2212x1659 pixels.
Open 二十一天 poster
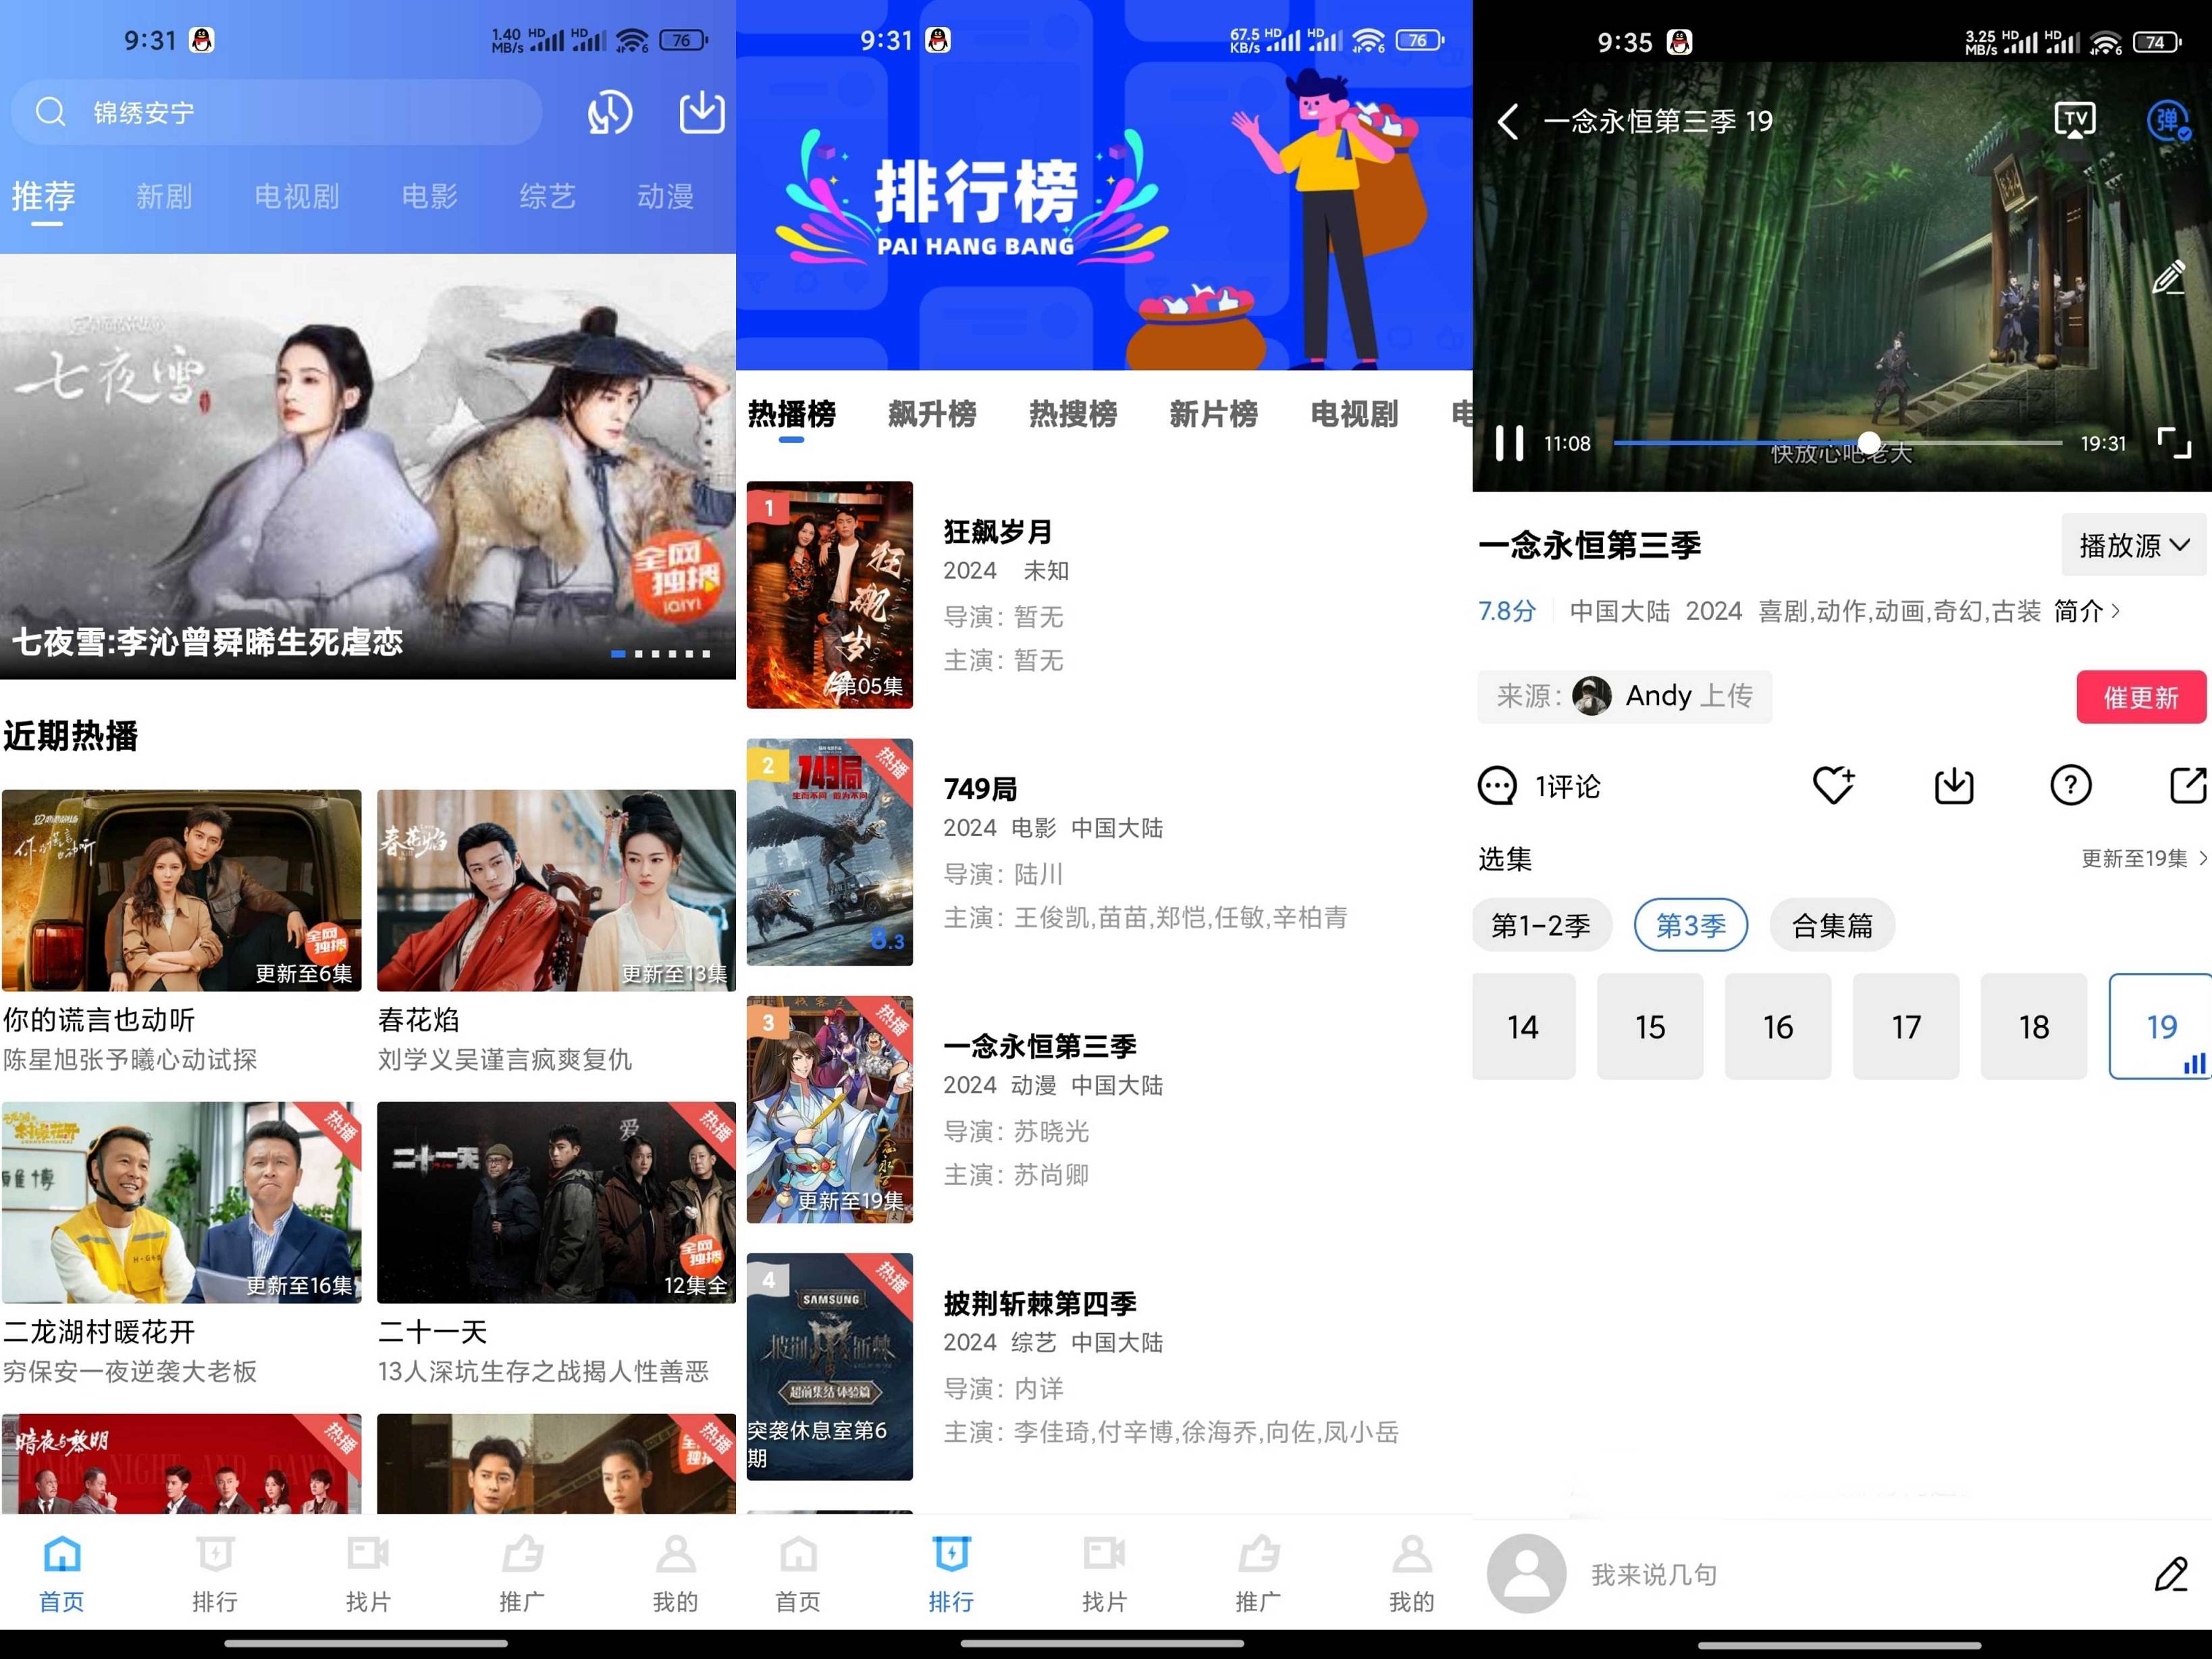pyautogui.click(x=556, y=1202)
